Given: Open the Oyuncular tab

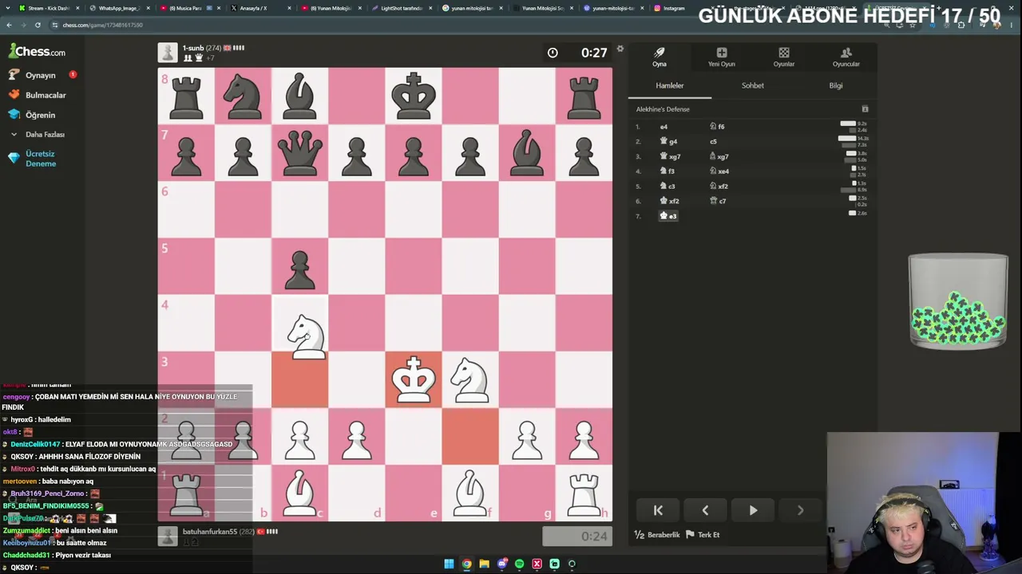Looking at the screenshot, I should click(846, 57).
